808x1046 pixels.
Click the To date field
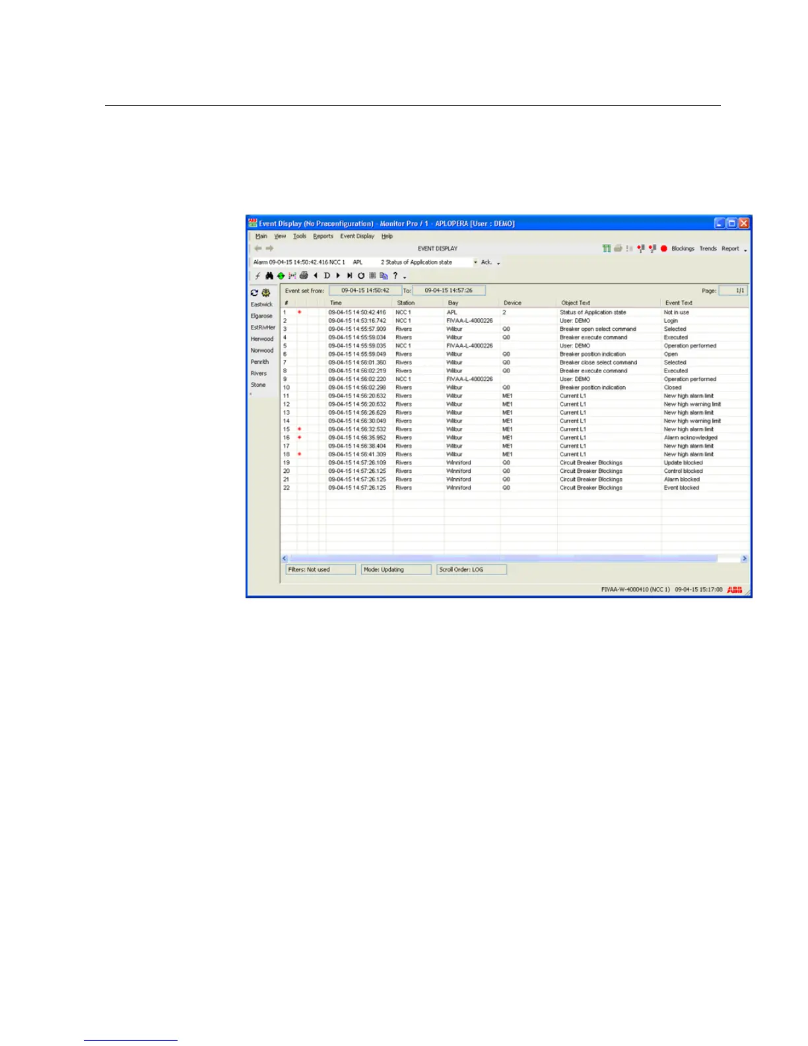pos(449,291)
